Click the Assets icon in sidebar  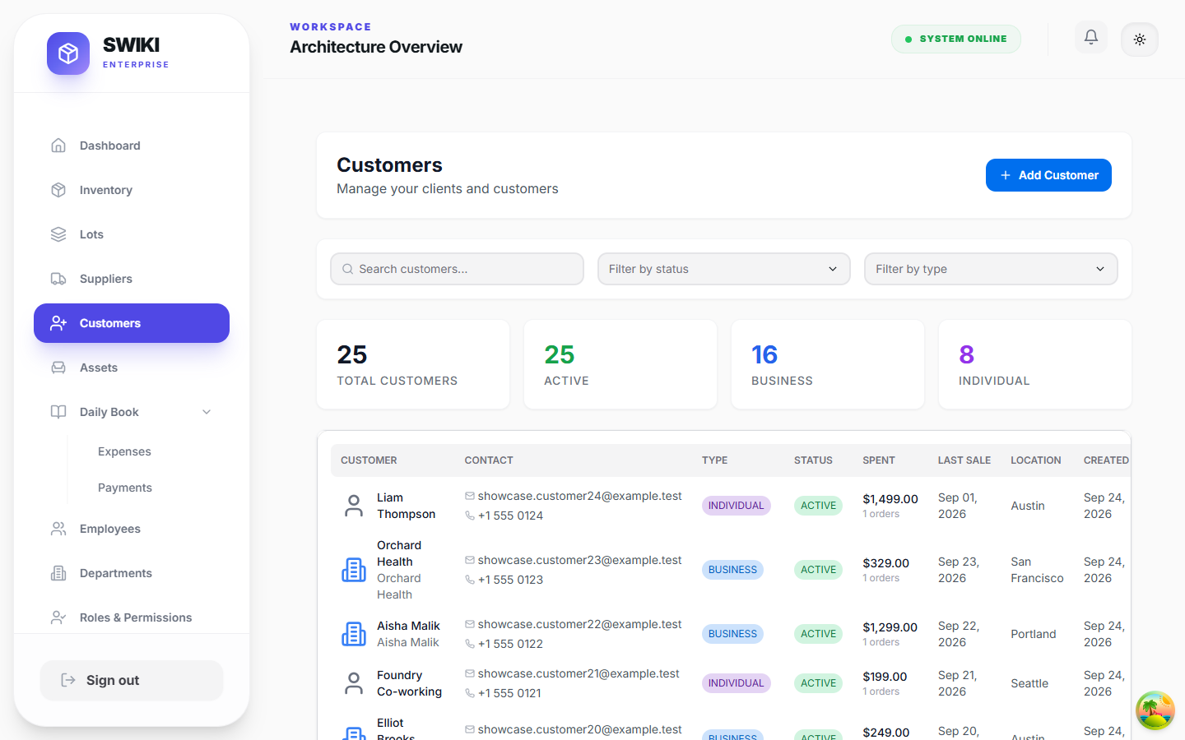click(58, 368)
